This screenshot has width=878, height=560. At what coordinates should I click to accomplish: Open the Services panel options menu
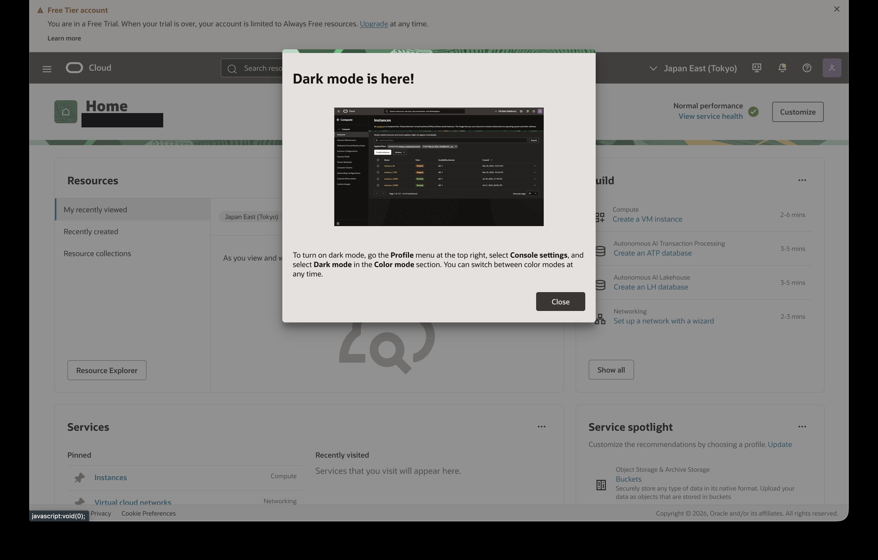coord(541,427)
